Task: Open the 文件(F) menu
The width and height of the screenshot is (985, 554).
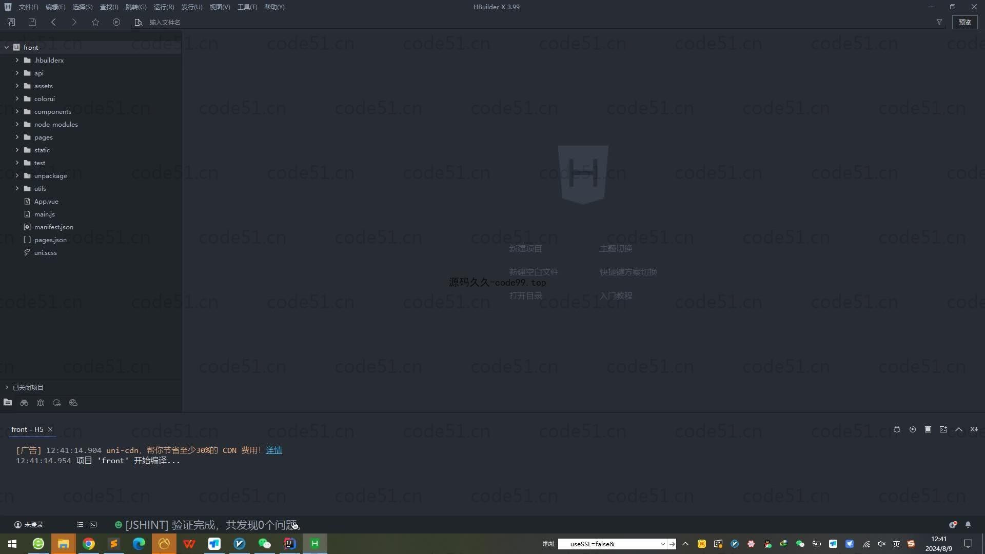Action: click(x=28, y=7)
